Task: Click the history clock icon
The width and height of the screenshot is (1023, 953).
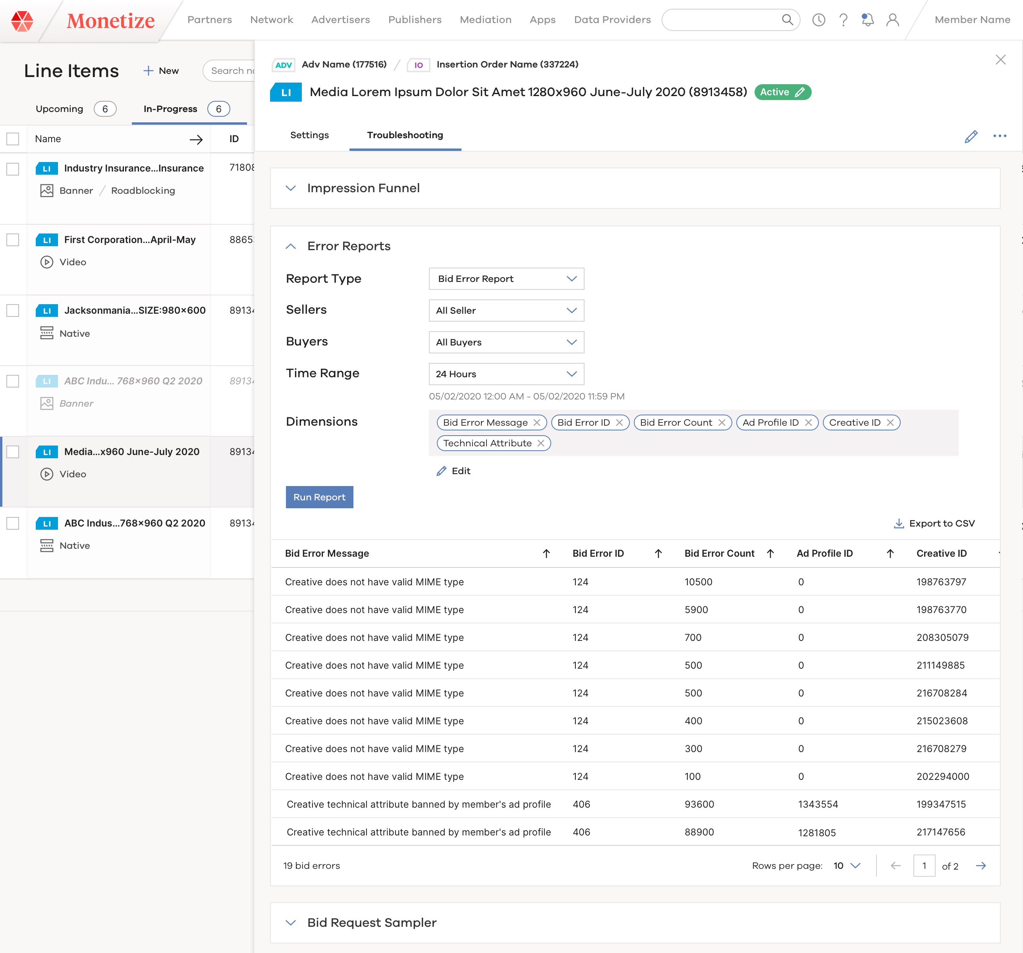Action: (818, 20)
